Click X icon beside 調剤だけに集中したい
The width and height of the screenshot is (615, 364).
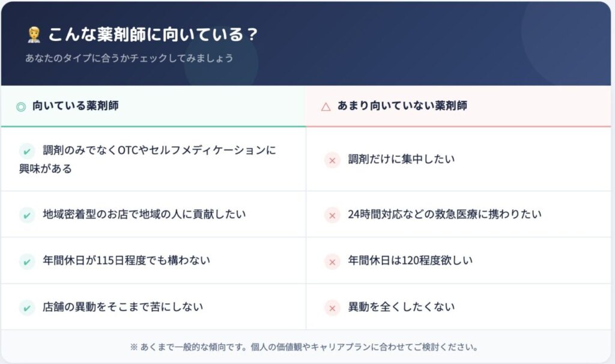click(332, 160)
